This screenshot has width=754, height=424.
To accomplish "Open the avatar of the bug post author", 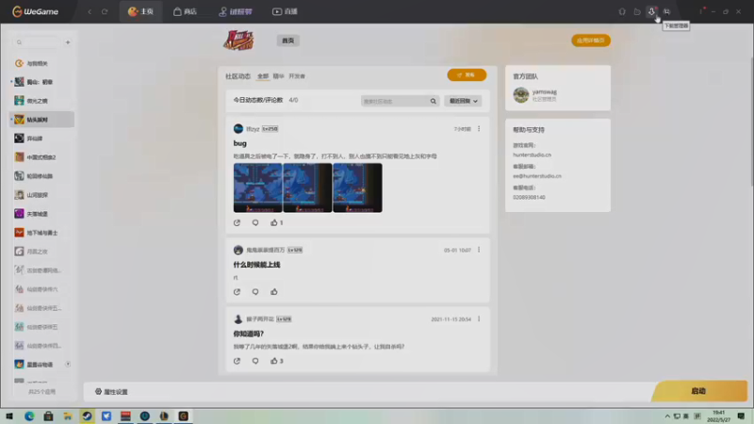I will [x=238, y=129].
